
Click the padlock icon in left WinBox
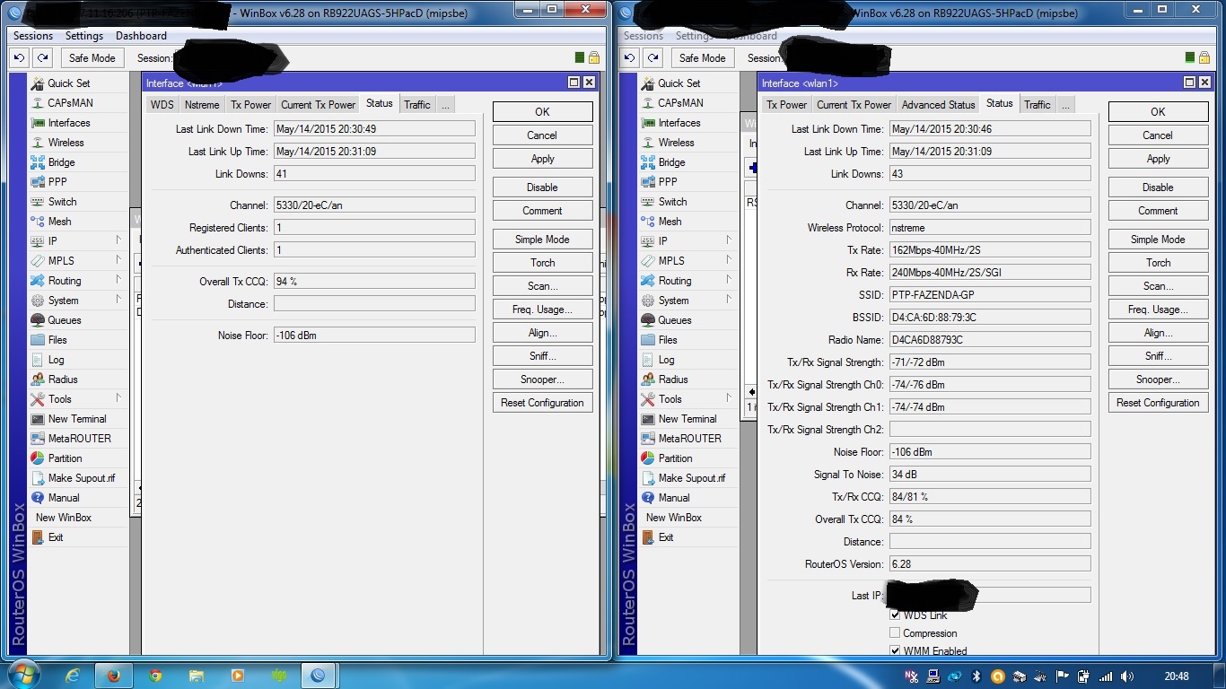point(593,57)
